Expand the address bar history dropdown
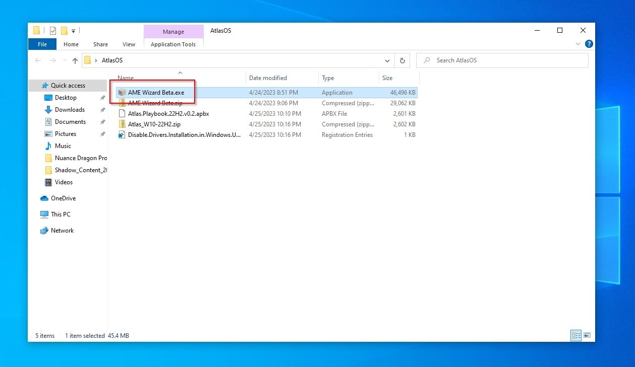Image resolution: width=635 pixels, height=367 pixels. click(x=387, y=60)
